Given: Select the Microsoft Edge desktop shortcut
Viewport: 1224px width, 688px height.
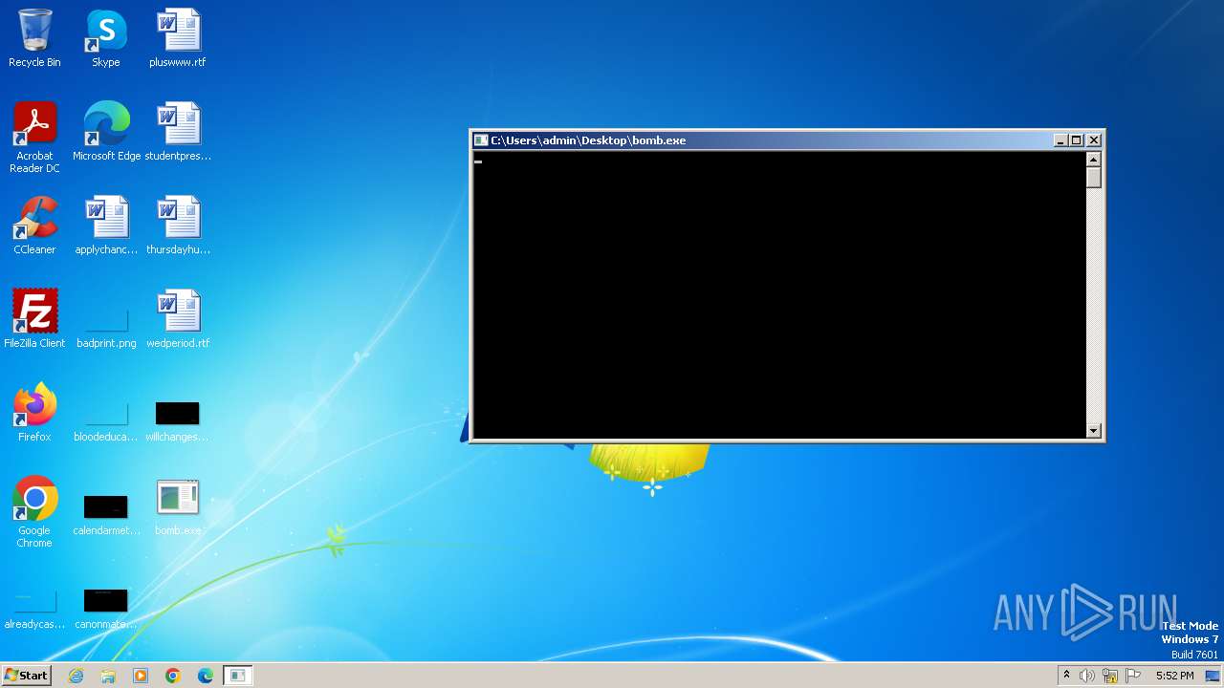Looking at the screenshot, I should click(106, 132).
